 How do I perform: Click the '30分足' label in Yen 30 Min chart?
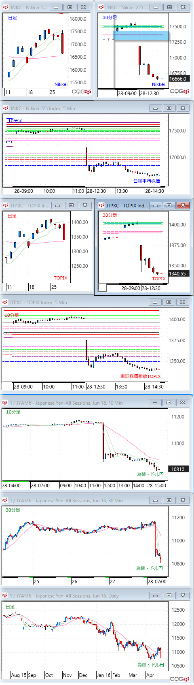13,510
